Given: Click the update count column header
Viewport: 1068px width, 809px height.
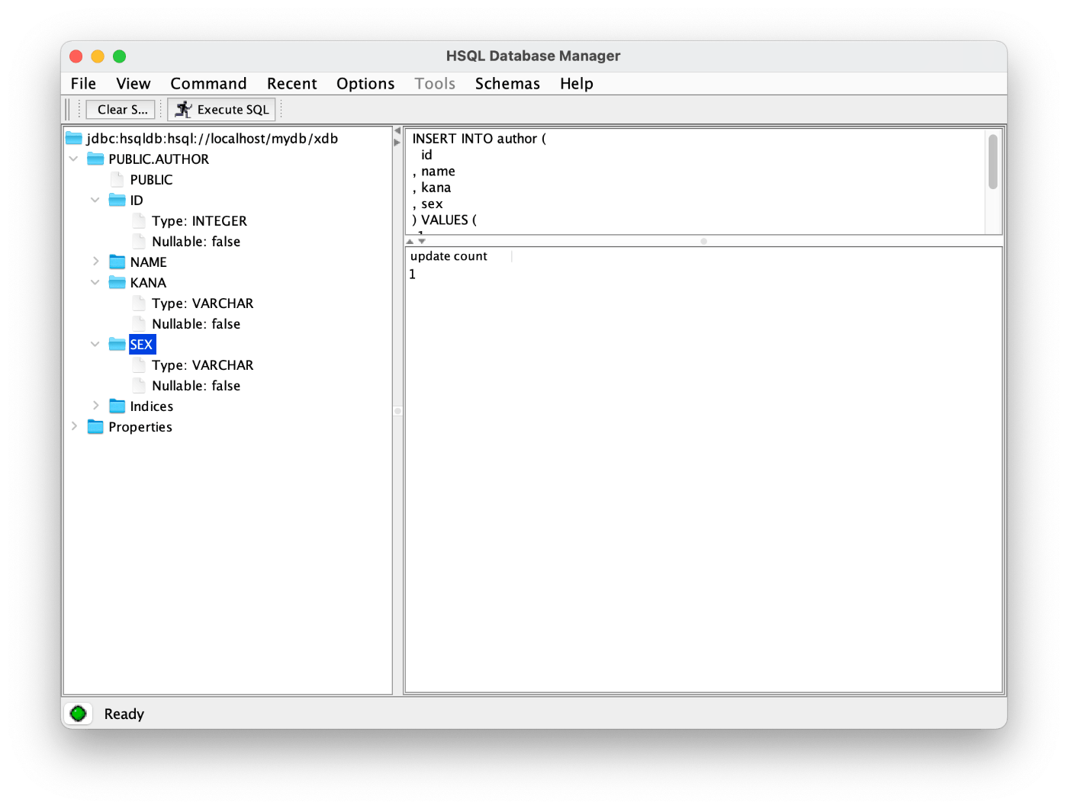Looking at the screenshot, I should [459, 256].
